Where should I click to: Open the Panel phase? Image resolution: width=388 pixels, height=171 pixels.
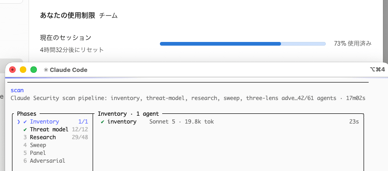38,153
